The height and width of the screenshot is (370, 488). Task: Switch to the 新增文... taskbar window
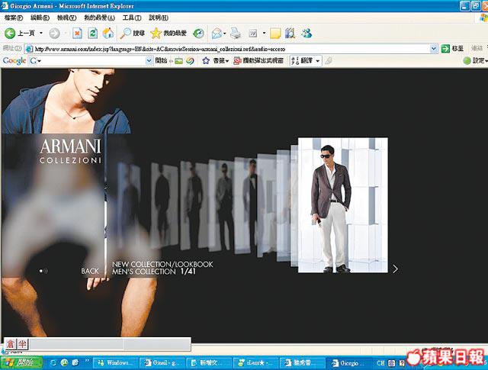209,363
